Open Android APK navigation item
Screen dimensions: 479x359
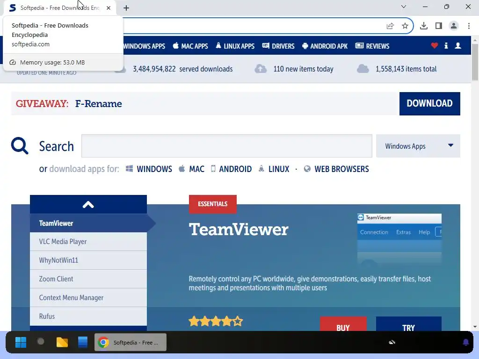pyautogui.click(x=325, y=46)
